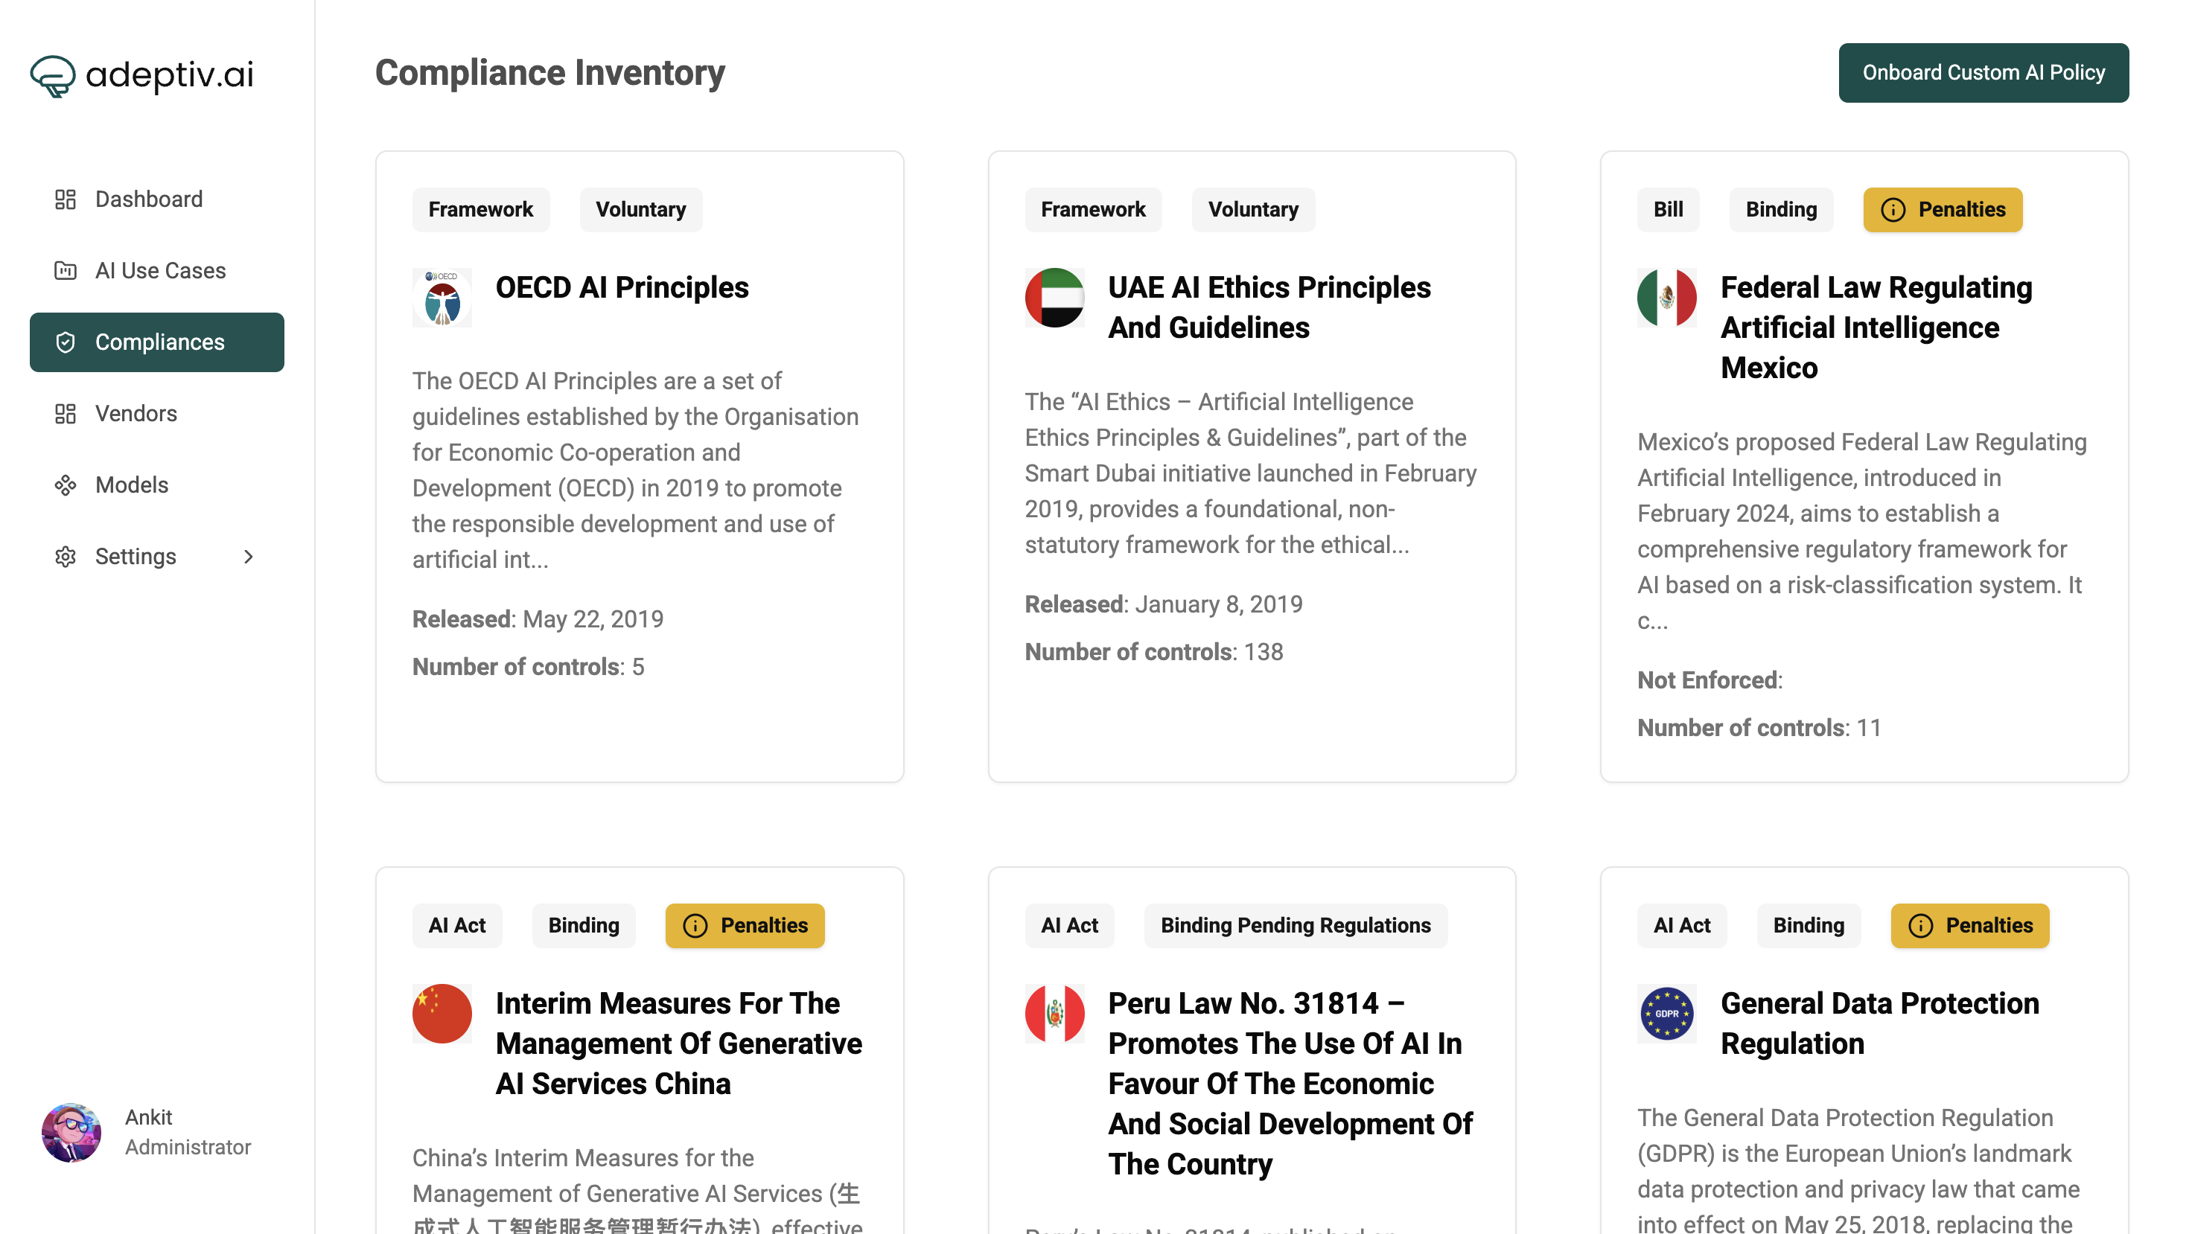Open Ankit's user avatar
Screen dimensions: 2189x1234
pyautogui.click(x=71, y=1132)
